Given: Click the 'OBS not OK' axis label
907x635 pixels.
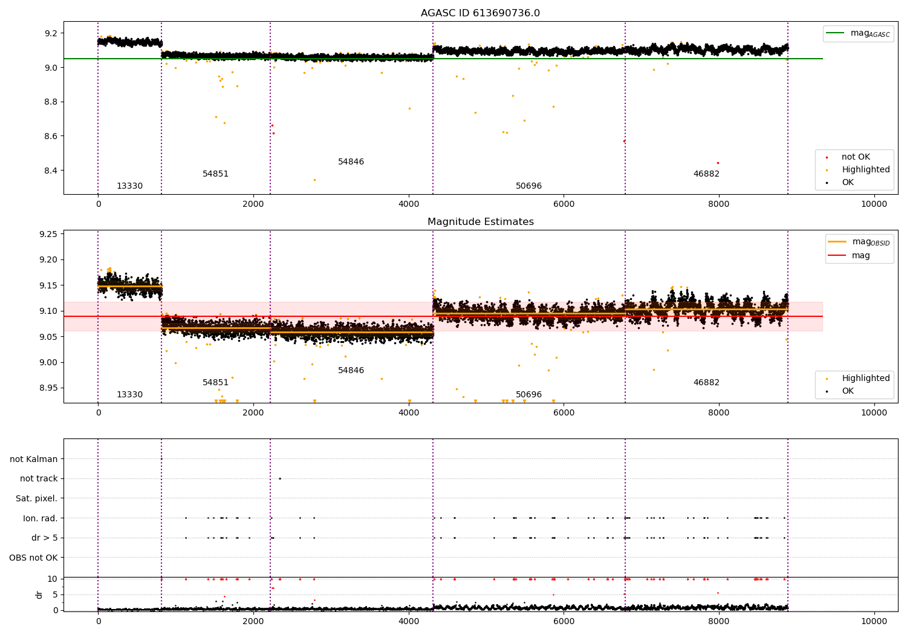Looking at the screenshot, I should tap(33, 558).
